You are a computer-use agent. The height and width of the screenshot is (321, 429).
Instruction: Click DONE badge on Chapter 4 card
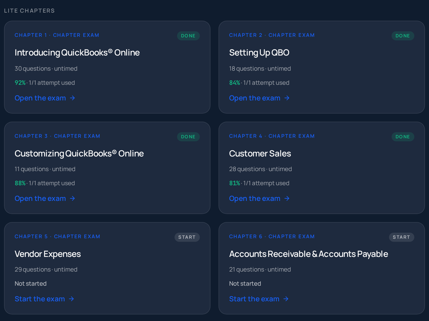pos(403,137)
